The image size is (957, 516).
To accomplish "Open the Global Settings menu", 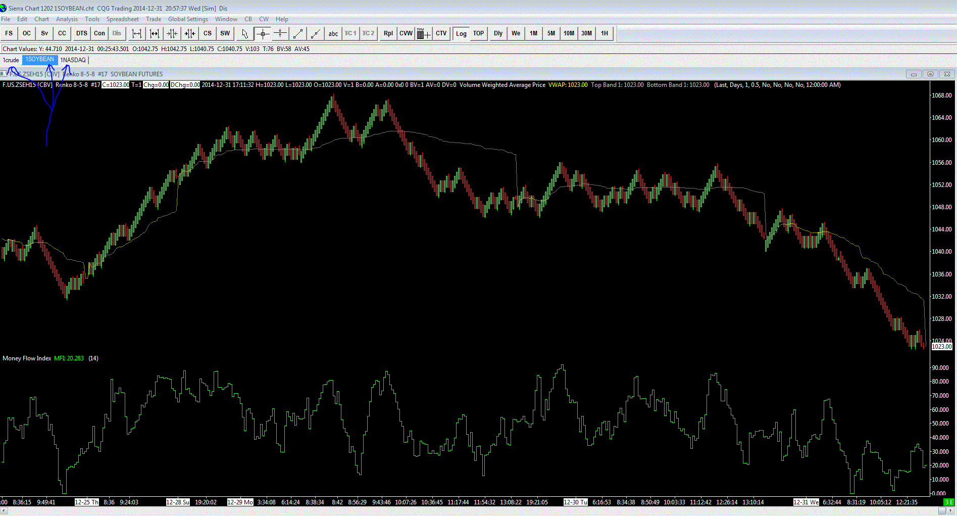I will pyautogui.click(x=188, y=19).
